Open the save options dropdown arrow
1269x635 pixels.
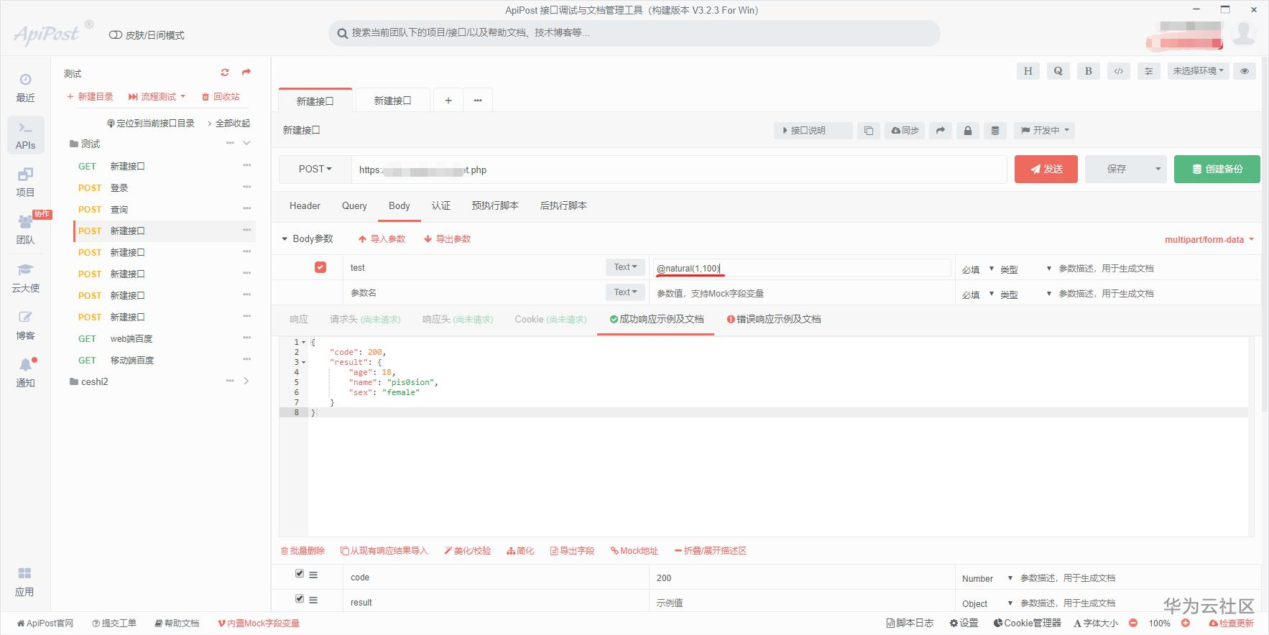[1158, 169]
